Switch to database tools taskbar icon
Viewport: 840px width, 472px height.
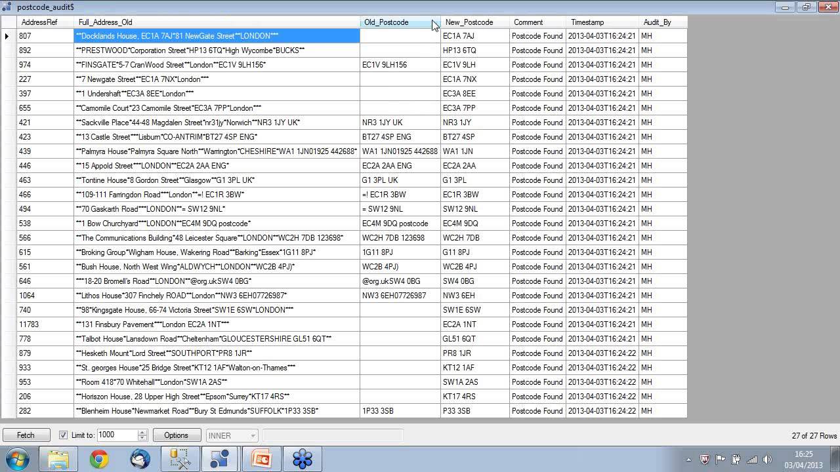[180, 460]
